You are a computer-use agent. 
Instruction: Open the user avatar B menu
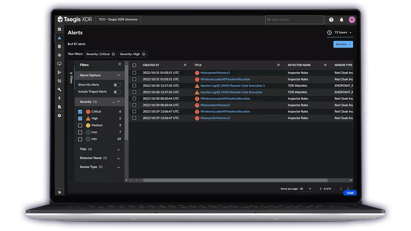click(x=352, y=20)
